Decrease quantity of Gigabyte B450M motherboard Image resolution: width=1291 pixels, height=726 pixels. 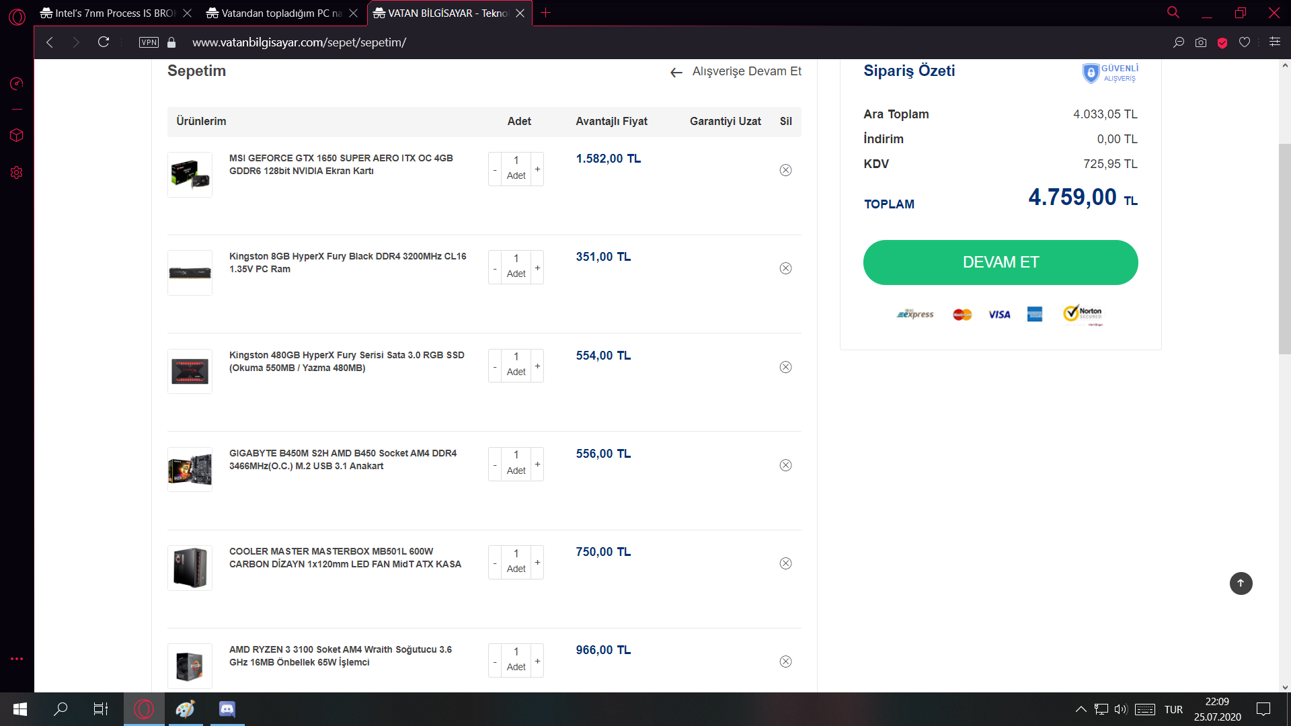(x=495, y=464)
